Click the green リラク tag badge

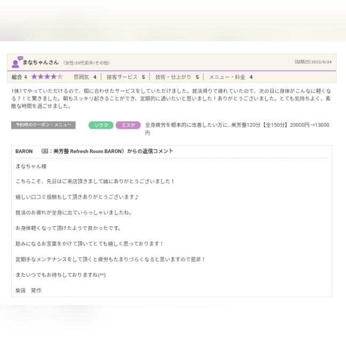click(x=101, y=125)
